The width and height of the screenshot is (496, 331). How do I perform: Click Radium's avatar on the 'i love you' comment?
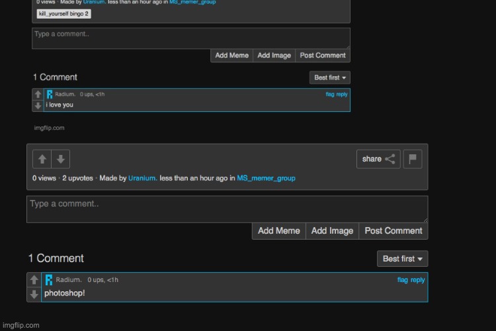[x=50, y=95]
